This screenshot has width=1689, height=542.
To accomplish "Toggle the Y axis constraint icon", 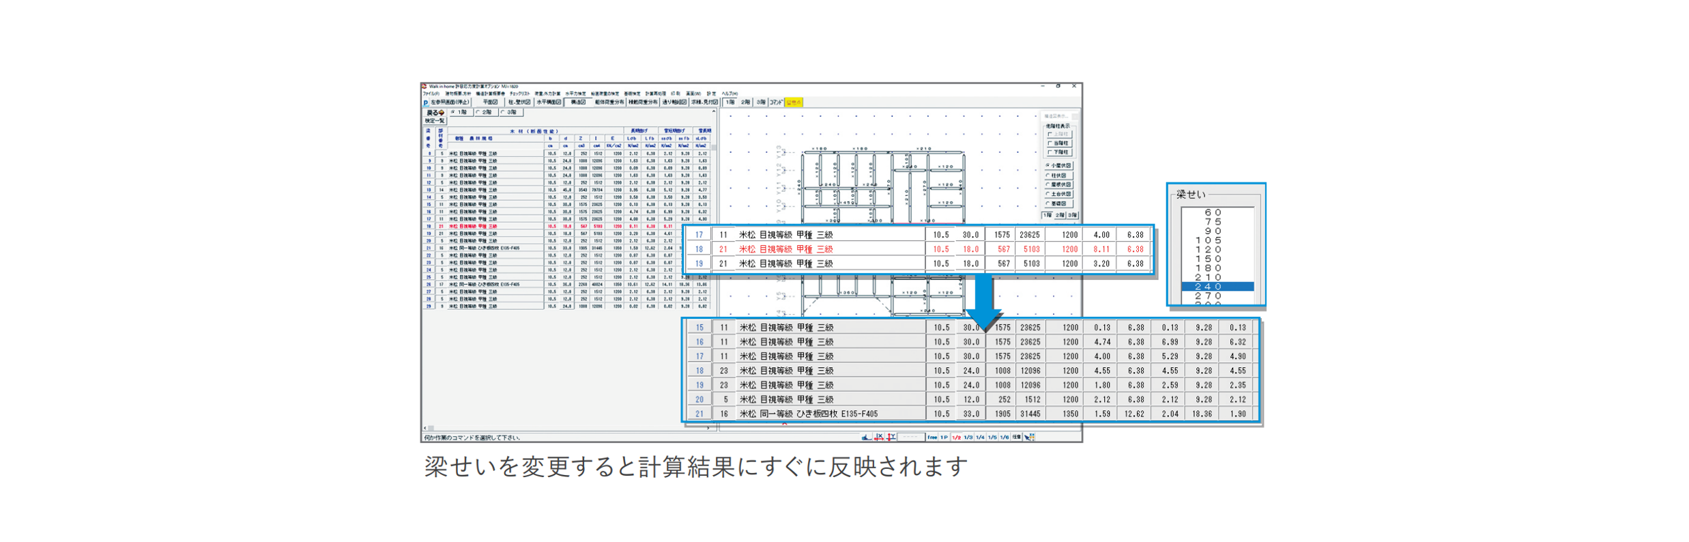I will tap(891, 437).
